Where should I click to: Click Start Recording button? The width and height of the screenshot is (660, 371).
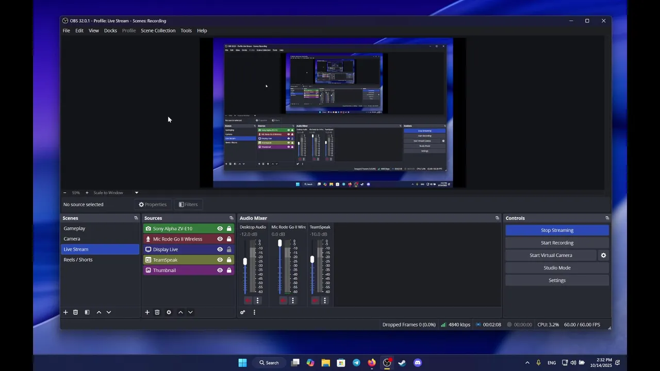[x=557, y=243]
